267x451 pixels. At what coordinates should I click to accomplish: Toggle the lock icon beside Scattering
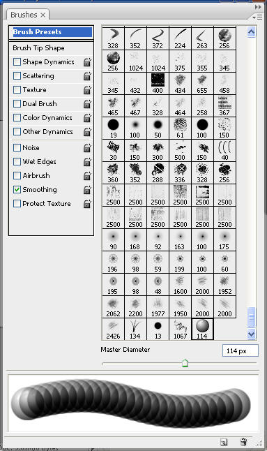click(x=87, y=76)
